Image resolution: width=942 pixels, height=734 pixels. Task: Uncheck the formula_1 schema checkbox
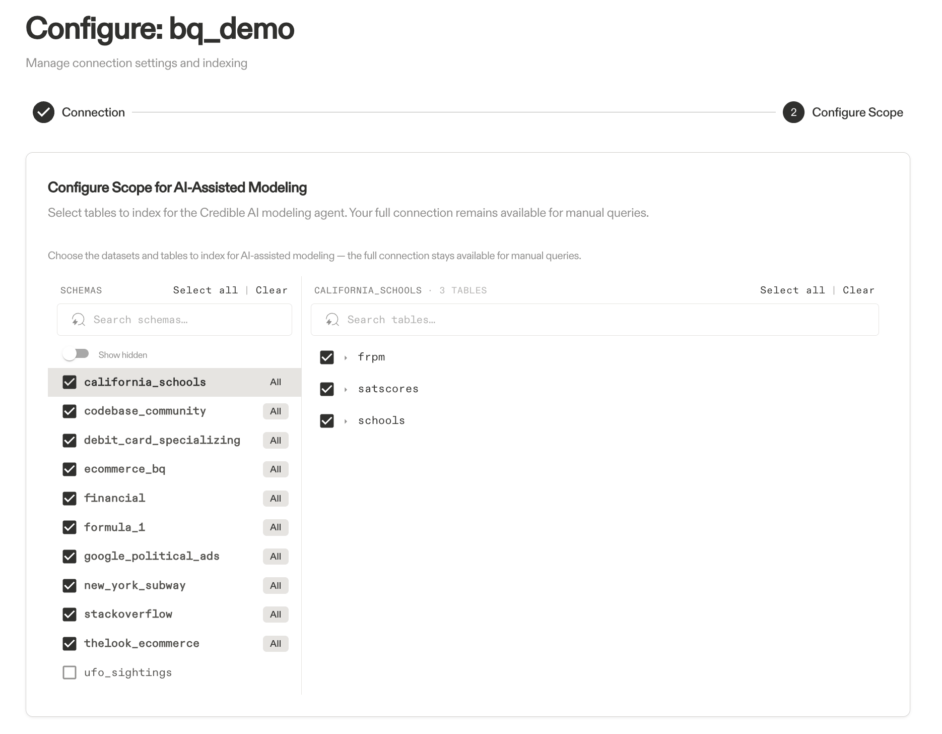pos(70,527)
